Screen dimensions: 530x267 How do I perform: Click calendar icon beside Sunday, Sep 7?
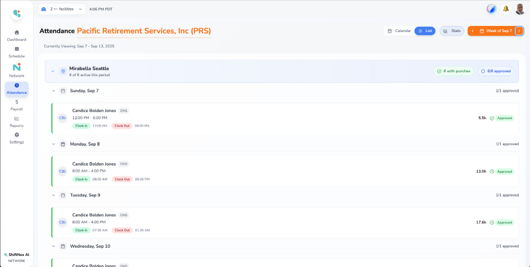coord(62,91)
